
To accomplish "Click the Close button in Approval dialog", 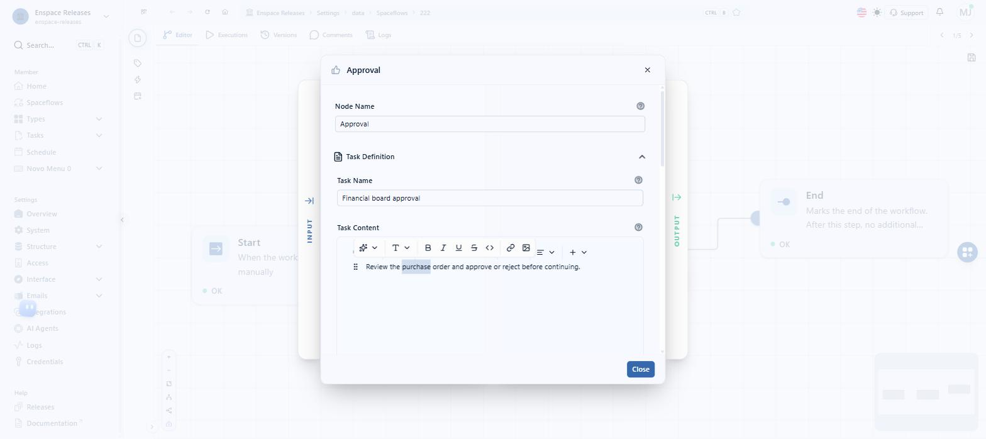I will tap(641, 369).
